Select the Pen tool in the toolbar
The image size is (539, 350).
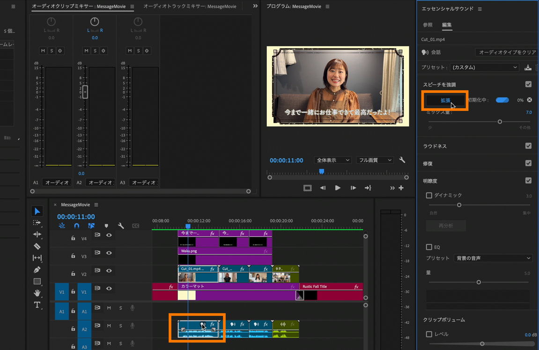37,270
